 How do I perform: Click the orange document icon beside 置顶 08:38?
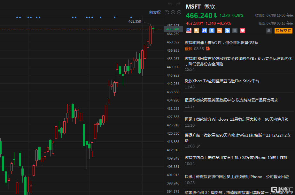click(x=208, y=49)
